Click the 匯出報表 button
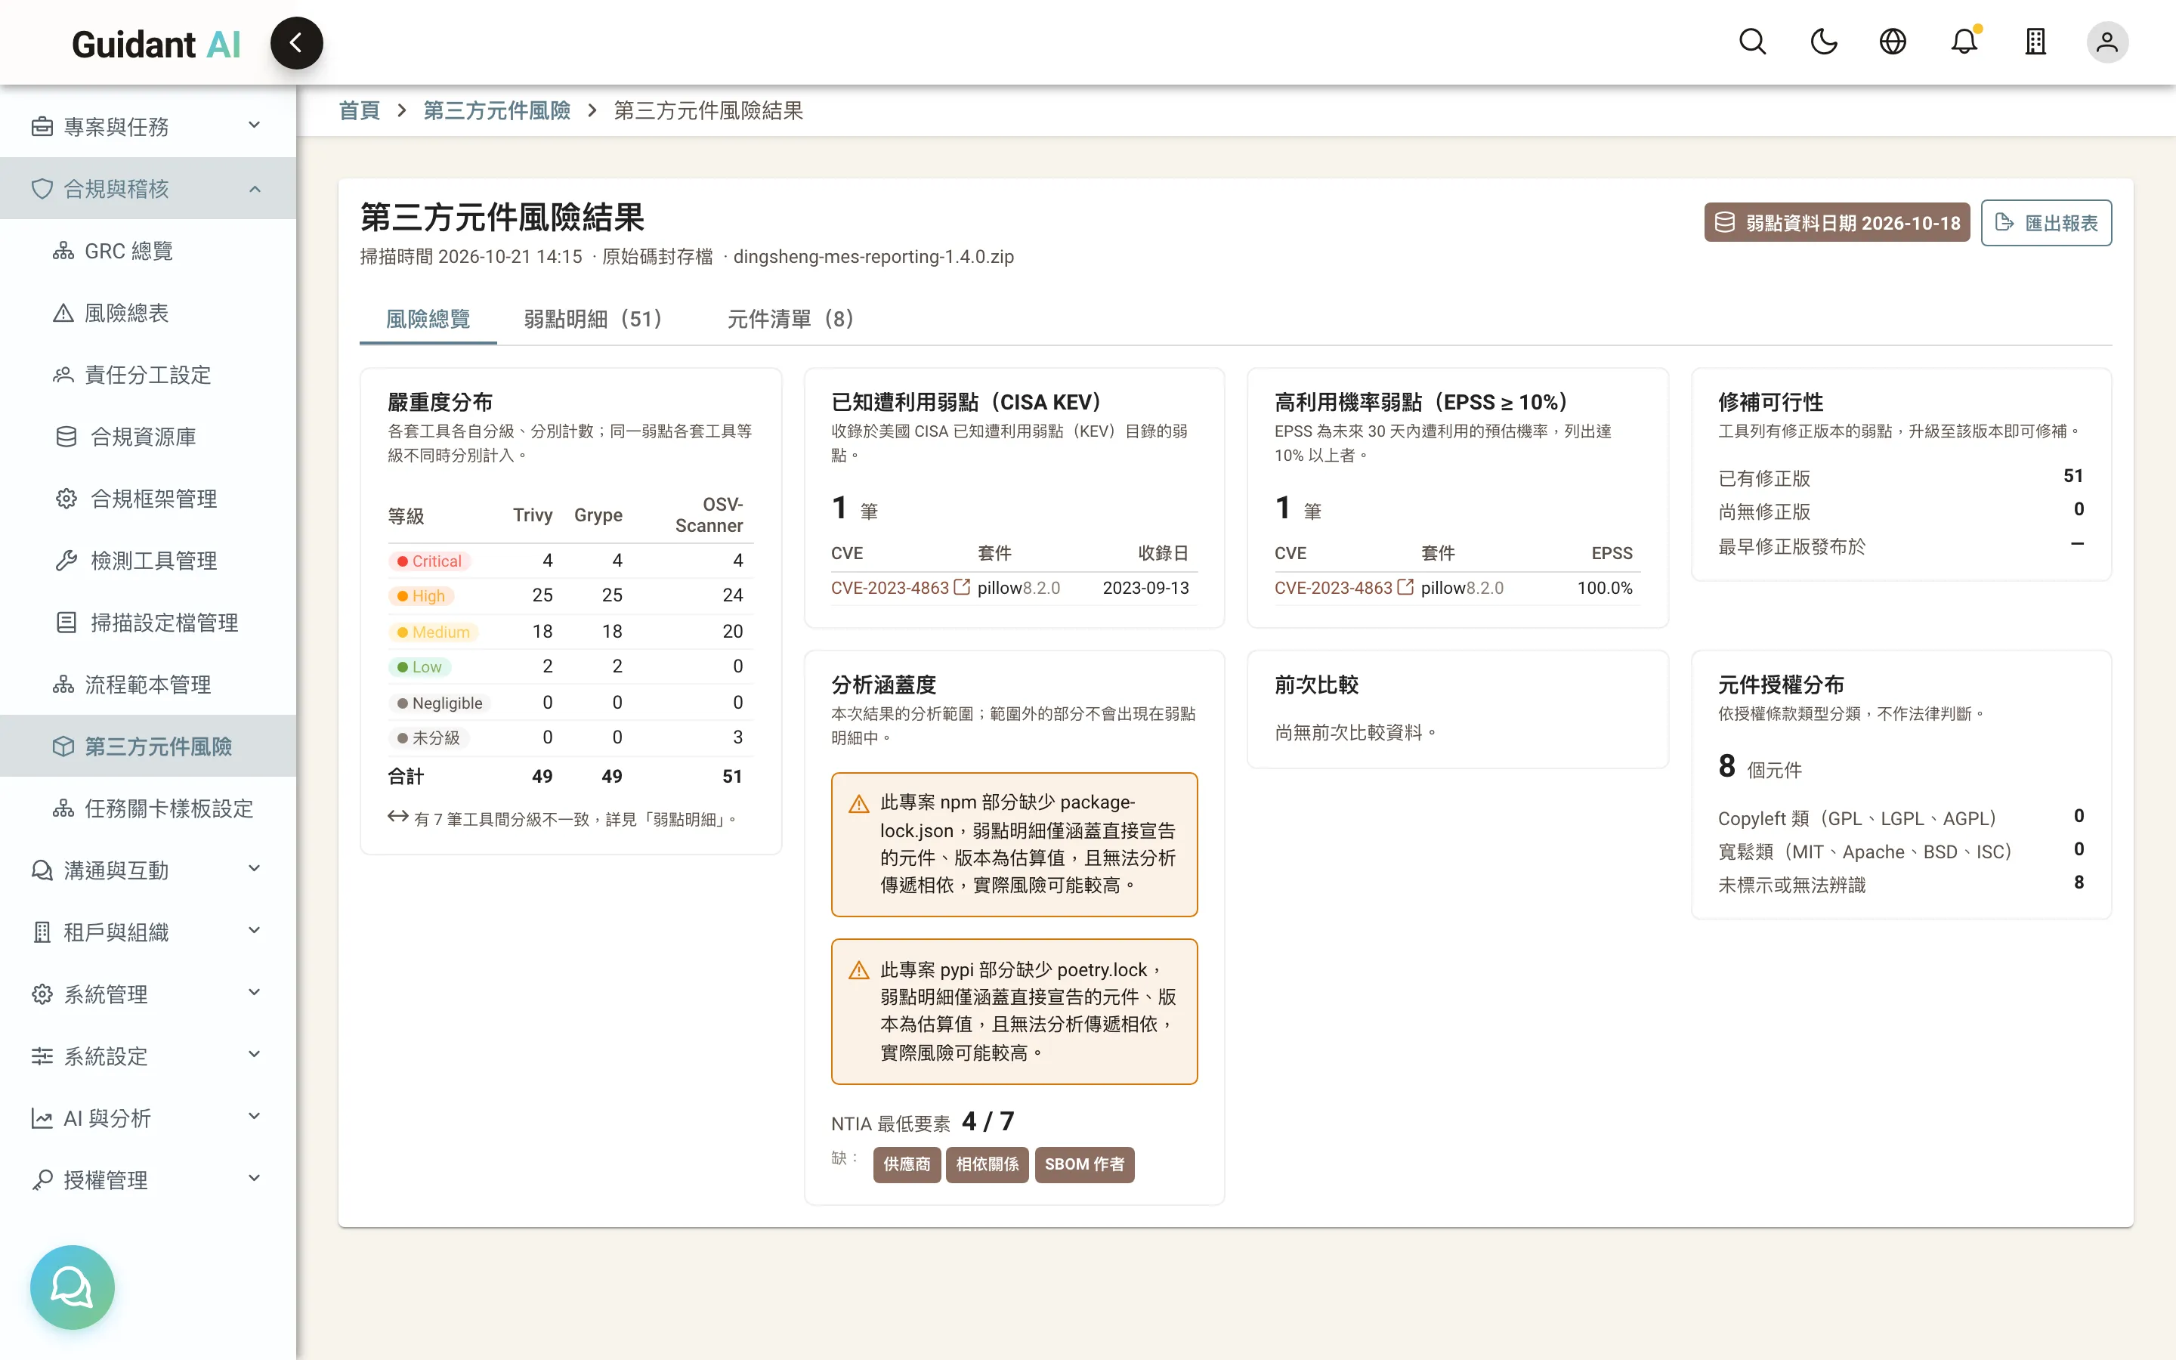The height and width of the screenshot is (1360, 2176). click(2045, 223)
